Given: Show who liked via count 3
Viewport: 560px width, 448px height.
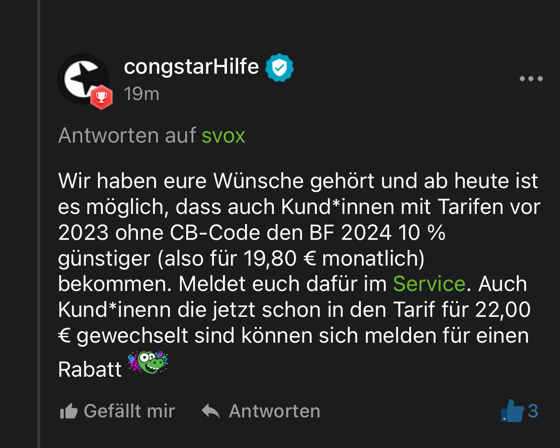Looking at the screenshot, I should [x=533, y=411].
